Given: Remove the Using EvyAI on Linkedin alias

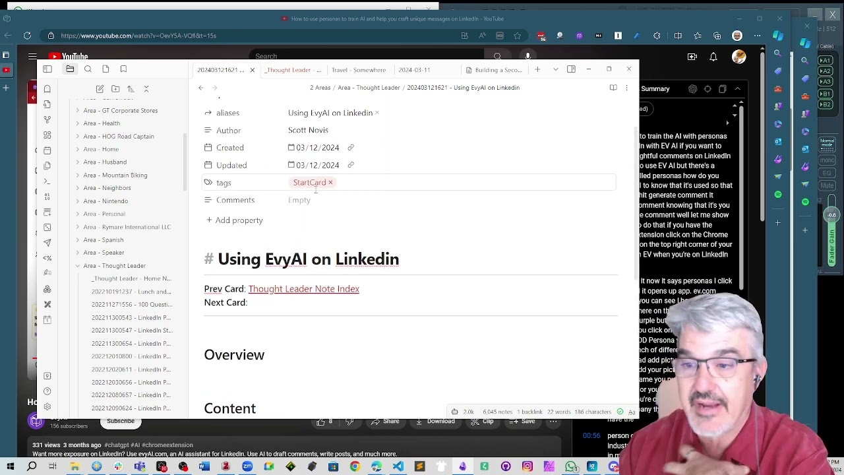Looking at the screenshot, I should click(377, 113).
